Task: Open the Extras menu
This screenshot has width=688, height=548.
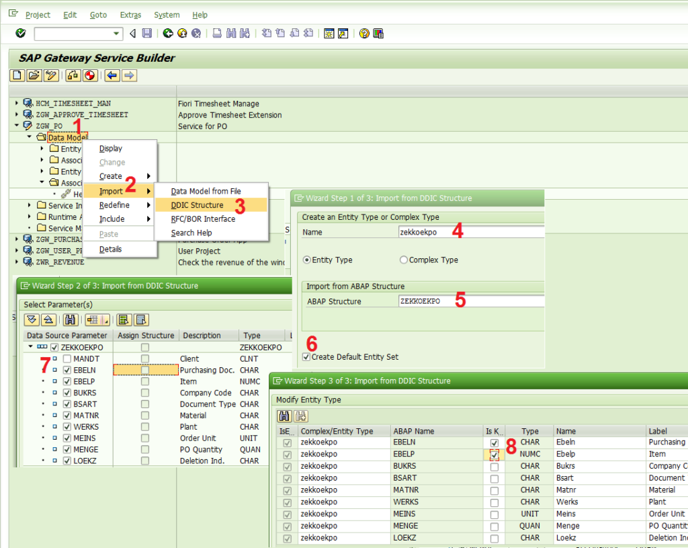Action: (x=131, y=15)
